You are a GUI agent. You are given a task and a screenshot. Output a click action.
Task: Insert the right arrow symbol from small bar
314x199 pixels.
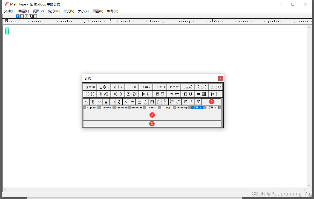coord(113,102)
